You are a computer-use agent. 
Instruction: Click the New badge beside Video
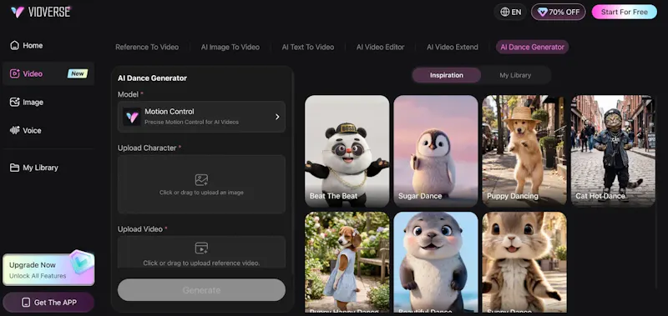[x=78, y=73]
